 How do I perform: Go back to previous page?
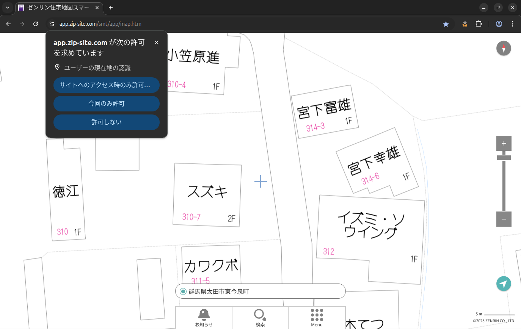click(8, 24)
